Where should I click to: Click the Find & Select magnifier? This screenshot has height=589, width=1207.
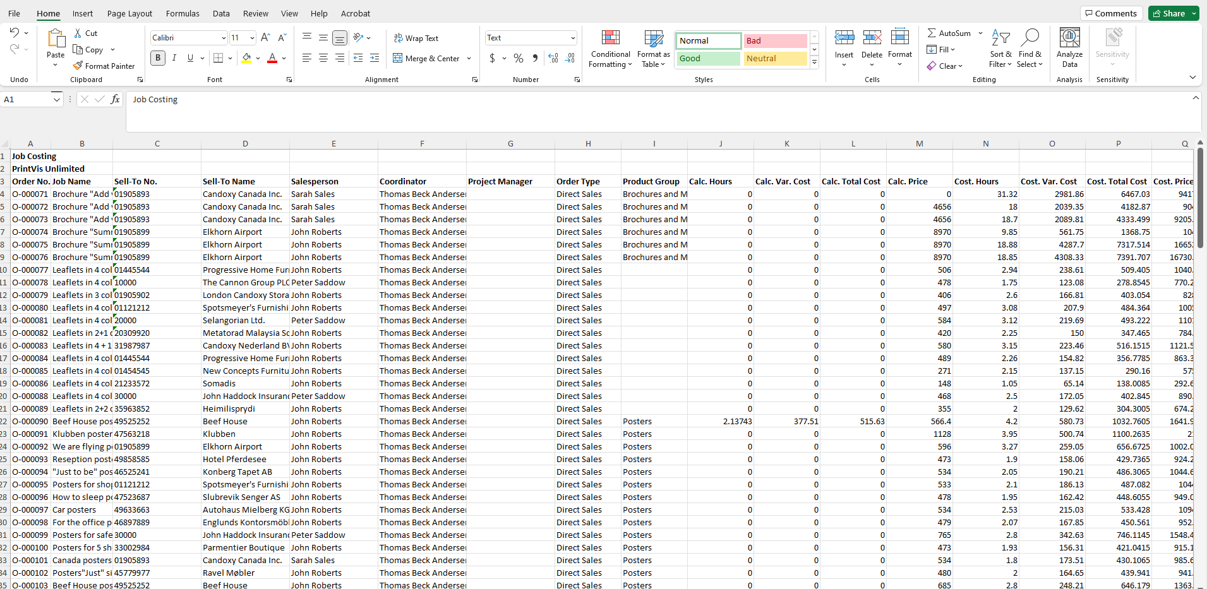[1030, 39]
